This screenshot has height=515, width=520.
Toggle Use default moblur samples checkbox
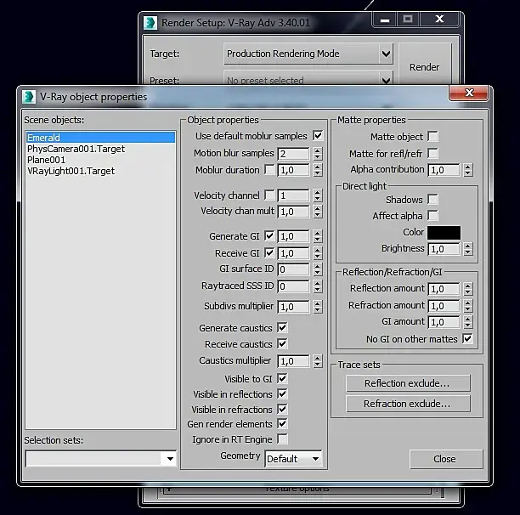coord(318,136)
